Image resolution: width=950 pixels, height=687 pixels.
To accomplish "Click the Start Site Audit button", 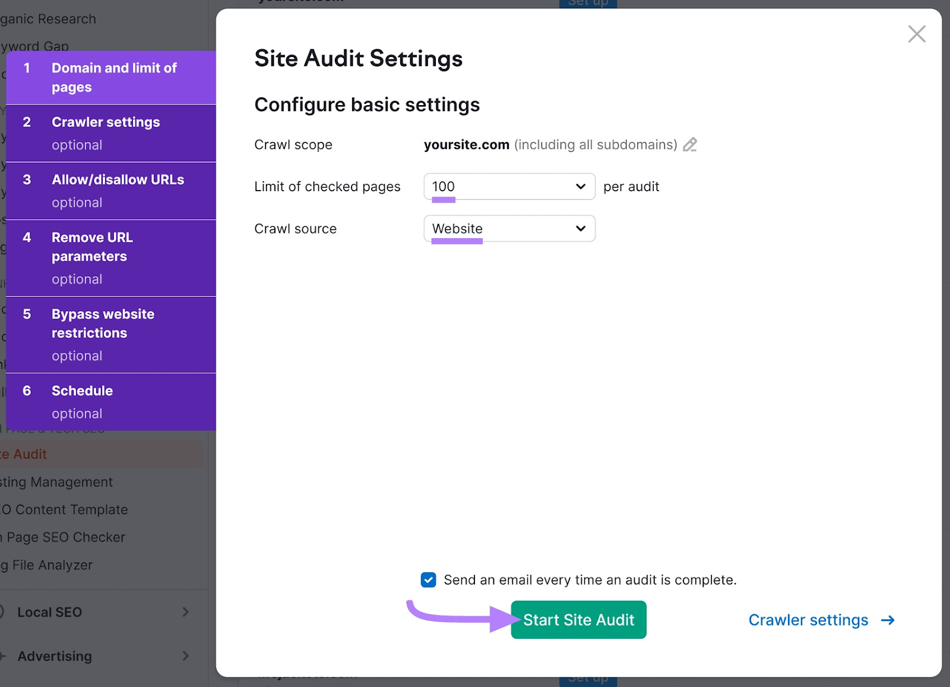I will 578,619.
